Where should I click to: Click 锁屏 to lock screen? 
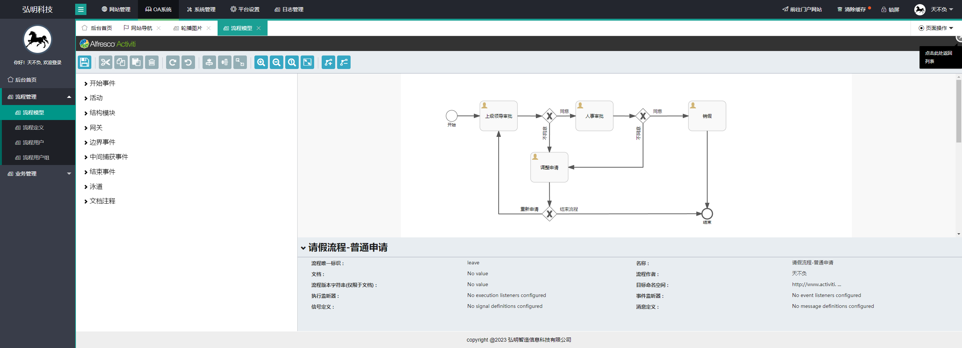[x=890, y=9]
